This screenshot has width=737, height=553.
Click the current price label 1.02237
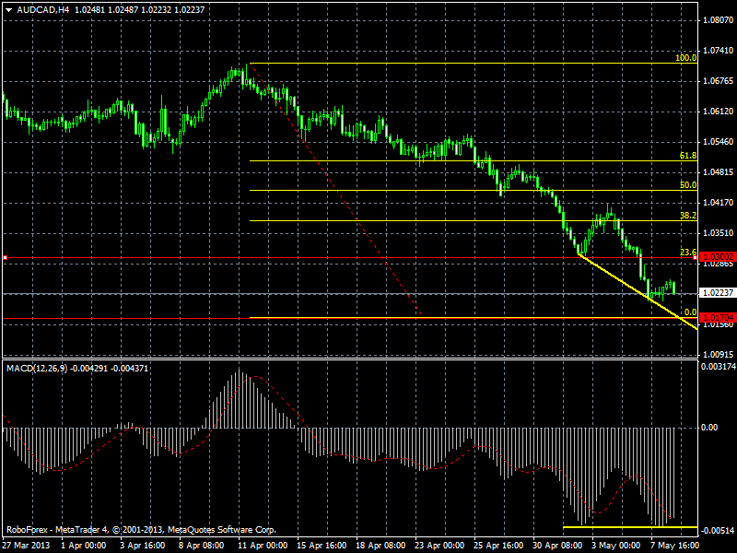click(x=717, y=292)
